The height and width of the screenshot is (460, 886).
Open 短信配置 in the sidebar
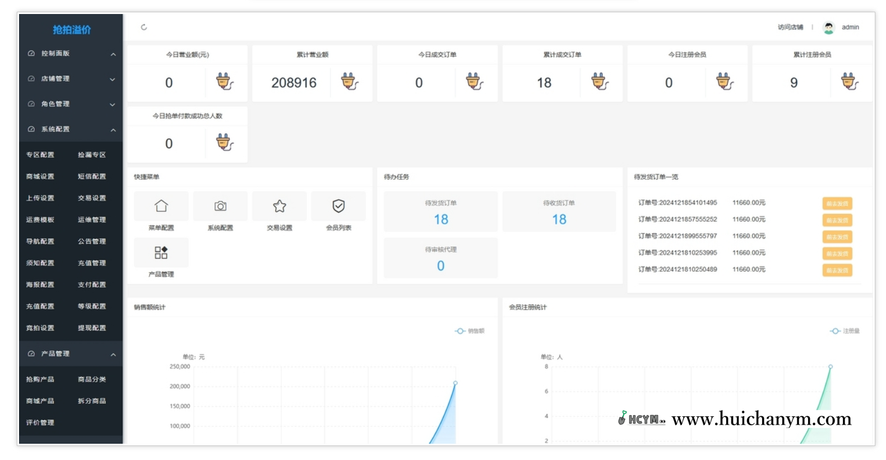click(92, 176)
